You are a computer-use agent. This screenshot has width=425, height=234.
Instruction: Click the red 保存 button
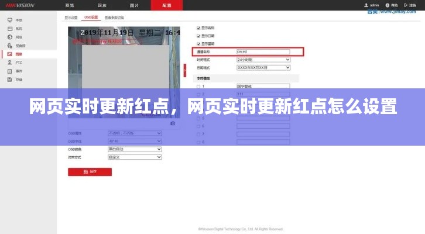click(90, 172)
